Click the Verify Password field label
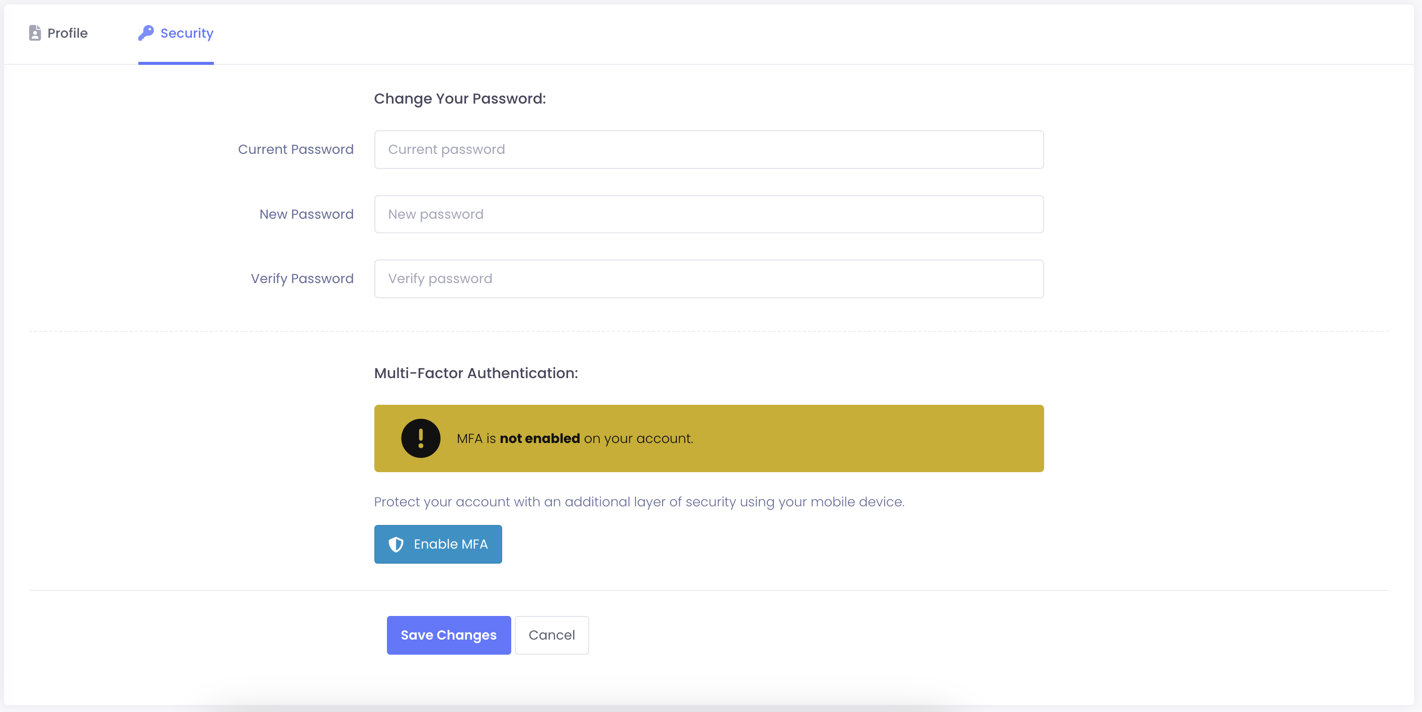This screenshot has width=1422, height=712. (x=302, y=279)
